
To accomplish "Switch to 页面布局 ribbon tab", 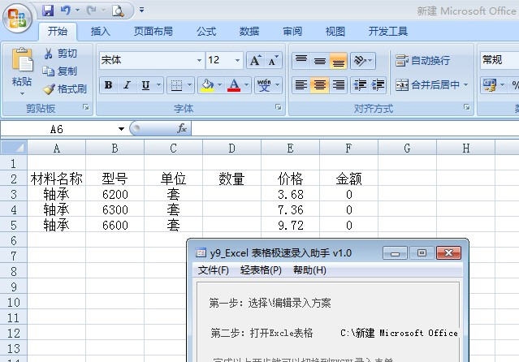I will (x=154, y=32).
